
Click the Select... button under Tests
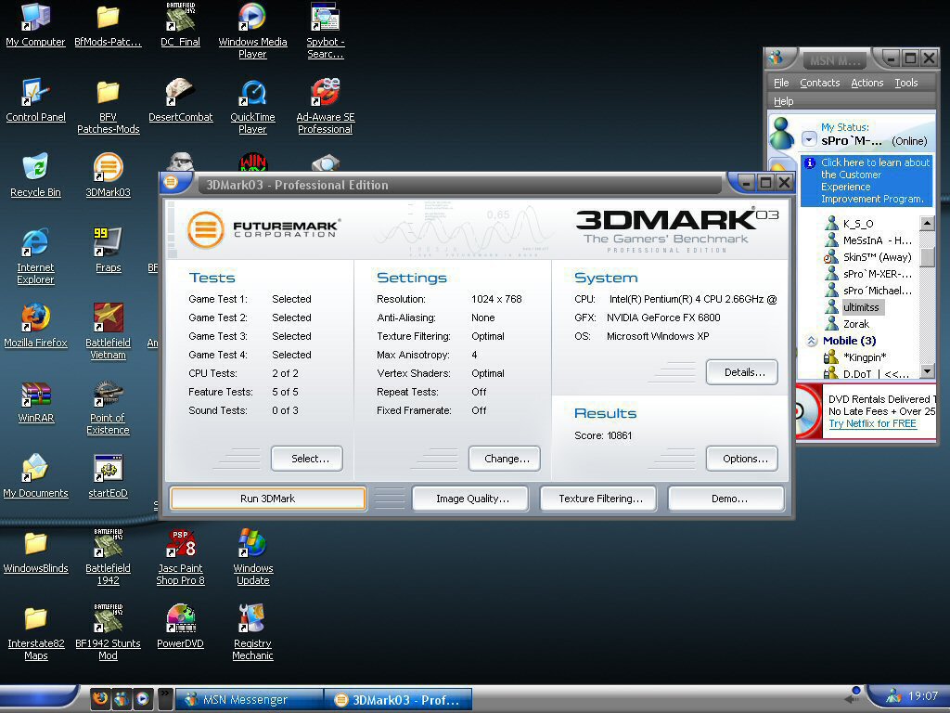tap(307, 459)
